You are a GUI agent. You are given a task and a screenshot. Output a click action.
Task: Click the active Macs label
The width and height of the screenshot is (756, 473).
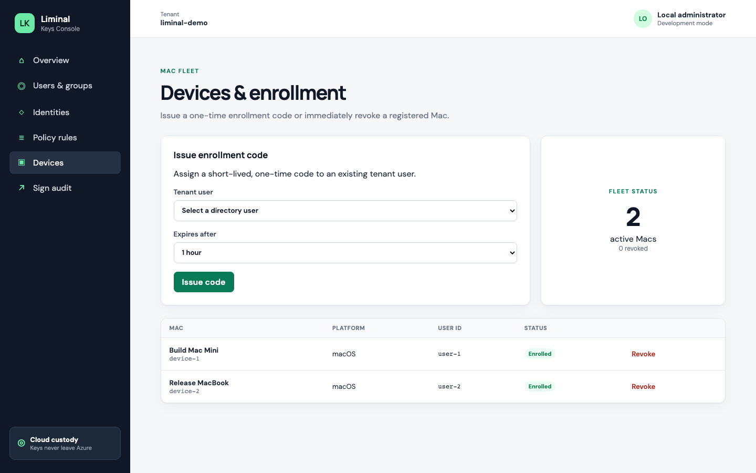tap(633, 239)
